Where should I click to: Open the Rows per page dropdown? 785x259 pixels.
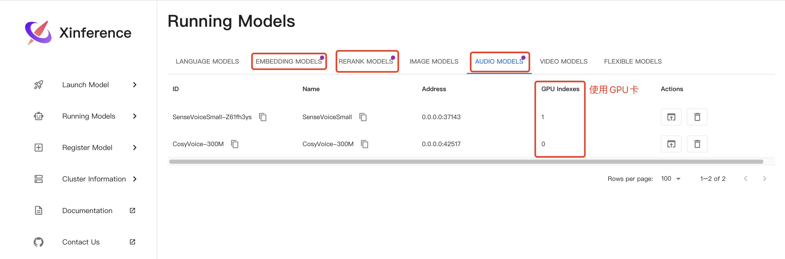click(x=671, y=179)
